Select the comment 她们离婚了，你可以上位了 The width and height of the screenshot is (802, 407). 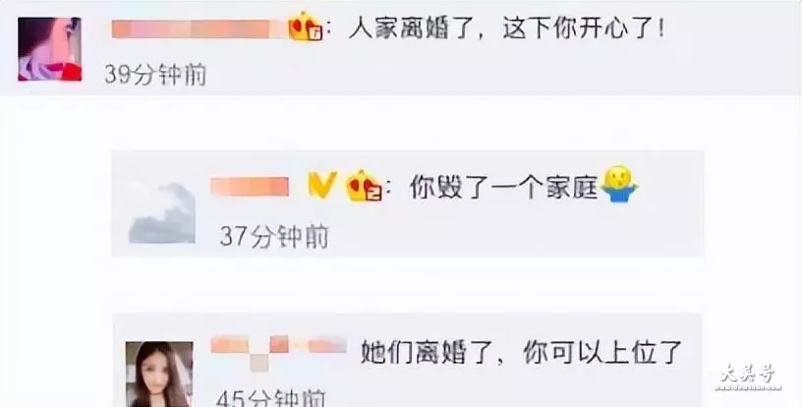coord(522,352)
